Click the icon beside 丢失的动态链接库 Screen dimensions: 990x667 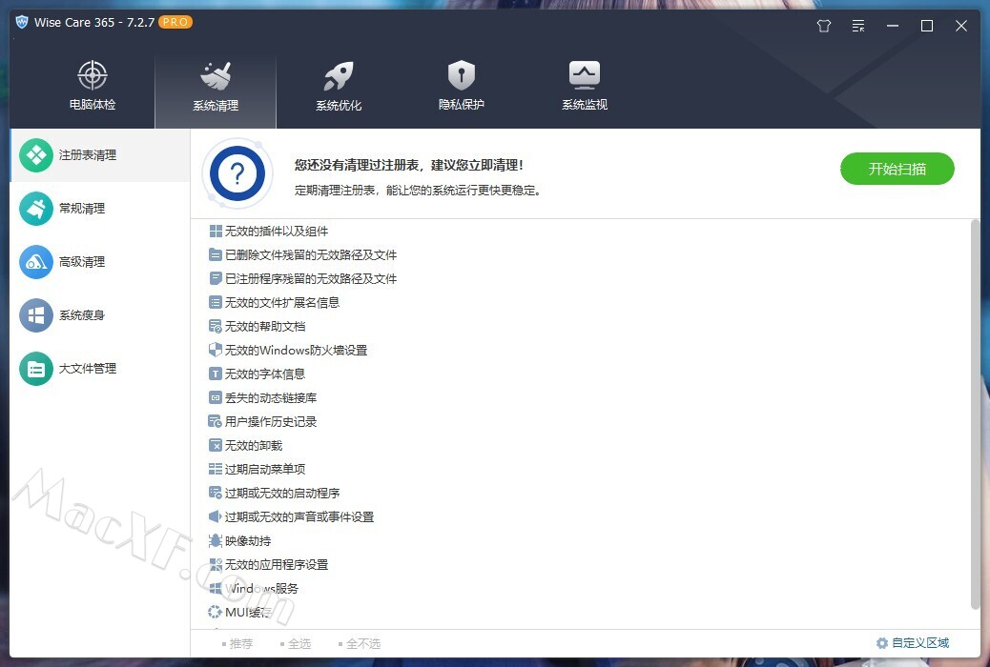[216, 397]
